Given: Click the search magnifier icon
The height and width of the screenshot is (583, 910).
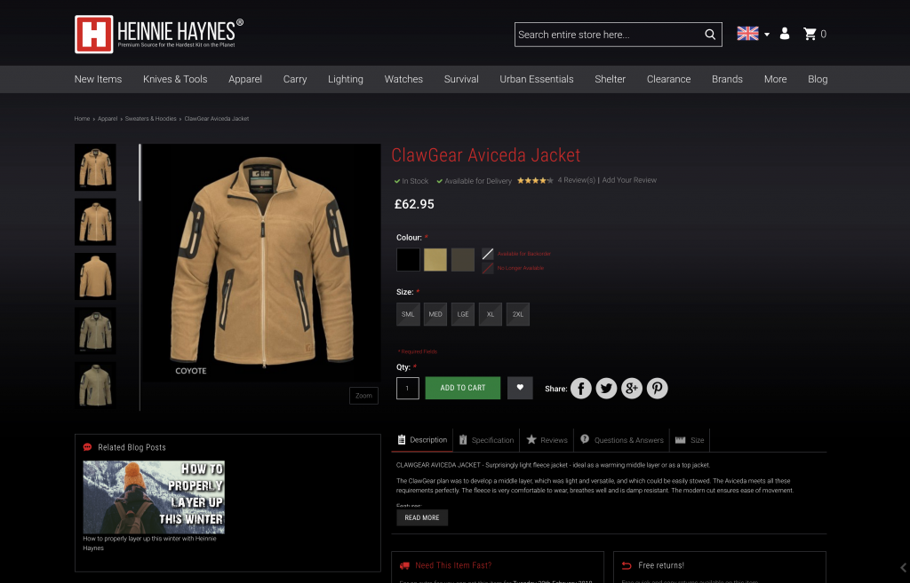Looking at the screenshot, I should [x=710, y=35].
